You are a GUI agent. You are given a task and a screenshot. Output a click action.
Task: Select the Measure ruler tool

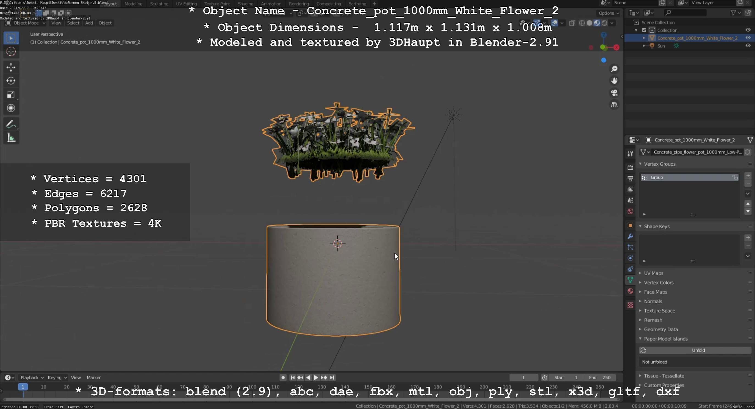coord(11,138)
